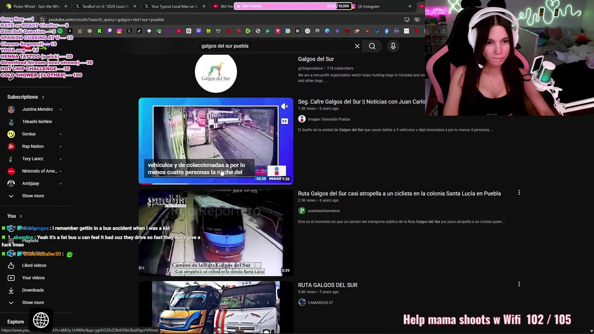The height and width of the screenshot is (334, 594).
Task: Expand the Subscriptions section header
Action: coord(26,97)
